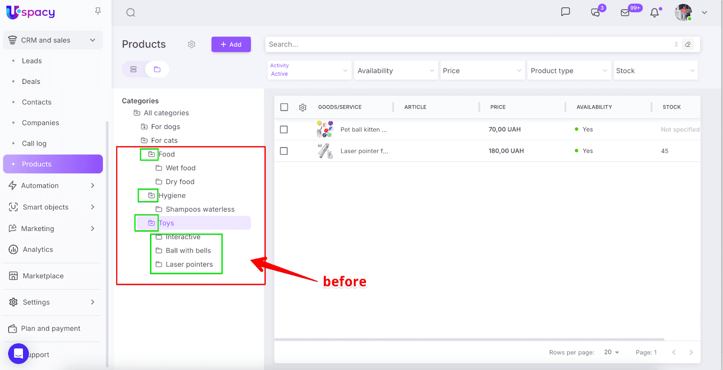This screenshot has width=723, height=370.
Task: Open the Product type filter dropdown
Action: point(568,71)
